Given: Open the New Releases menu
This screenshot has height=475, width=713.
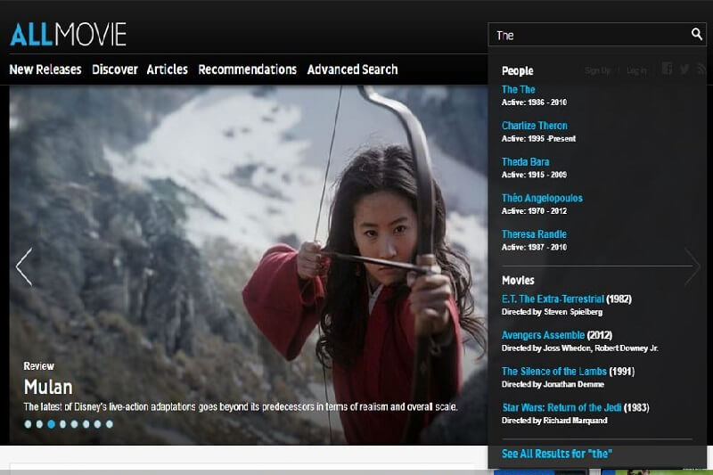Looking at the screenshot, I should pyautogui.click(x=45, y=70).
